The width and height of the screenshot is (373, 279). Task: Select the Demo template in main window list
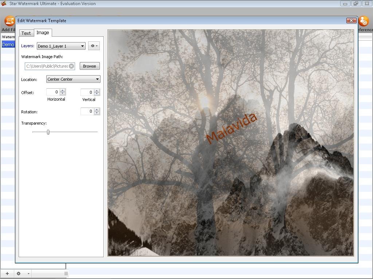pos(8,45)
